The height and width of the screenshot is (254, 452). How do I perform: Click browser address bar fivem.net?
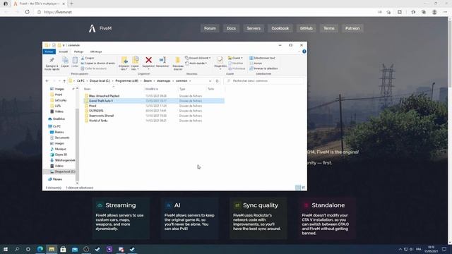point(58,12)
